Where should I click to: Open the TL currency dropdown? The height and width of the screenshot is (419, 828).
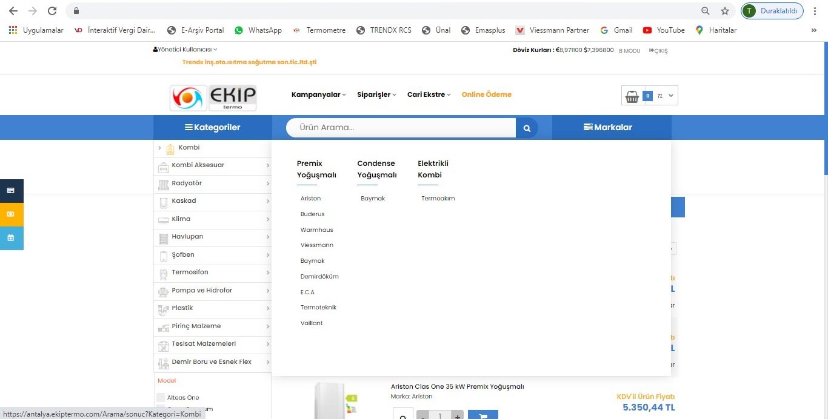coord(666,96)
